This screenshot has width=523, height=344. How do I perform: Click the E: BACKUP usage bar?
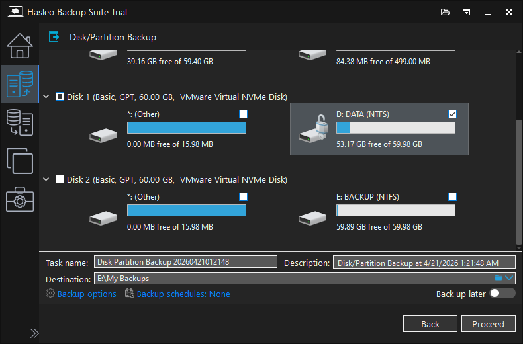(x=396, y=210)
